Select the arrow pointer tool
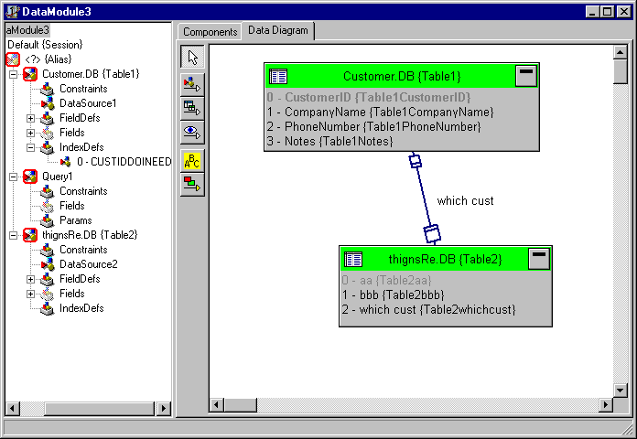The image size is (637, 439). [x=192, y=57]
